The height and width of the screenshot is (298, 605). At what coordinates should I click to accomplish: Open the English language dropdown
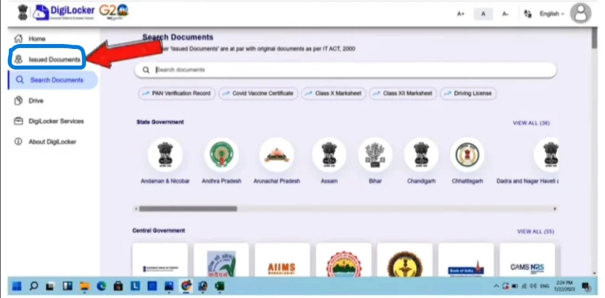(x=552, y=14)
